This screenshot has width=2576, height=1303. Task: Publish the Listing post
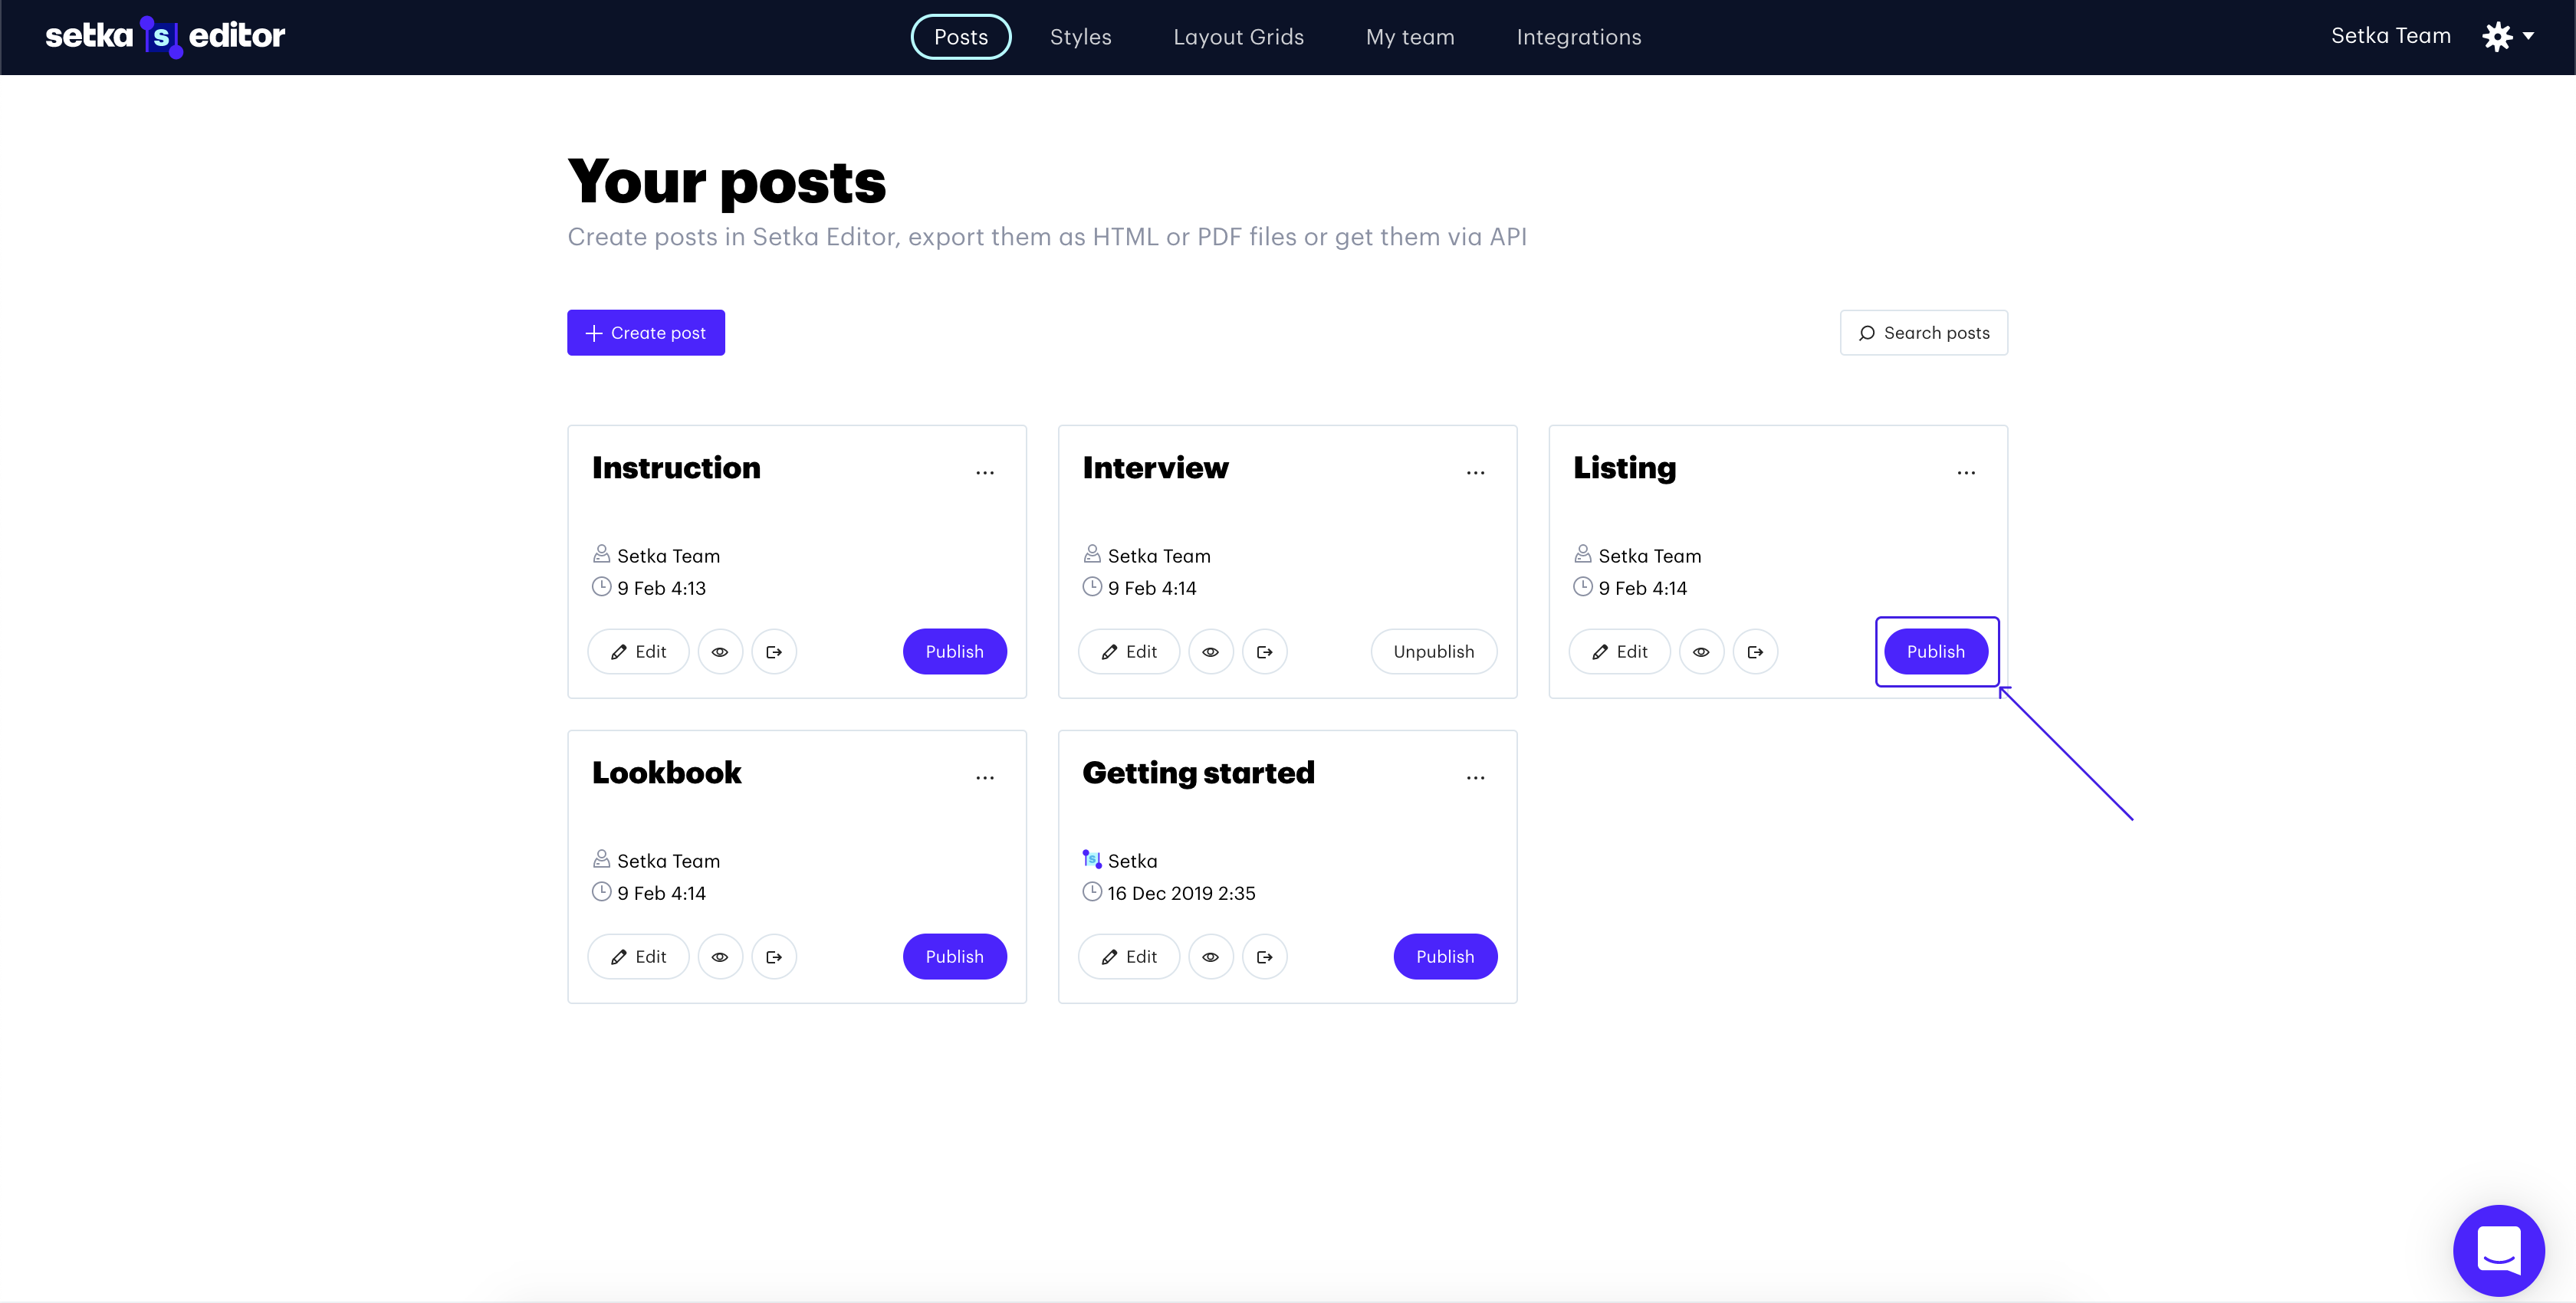click(1936, 651)
